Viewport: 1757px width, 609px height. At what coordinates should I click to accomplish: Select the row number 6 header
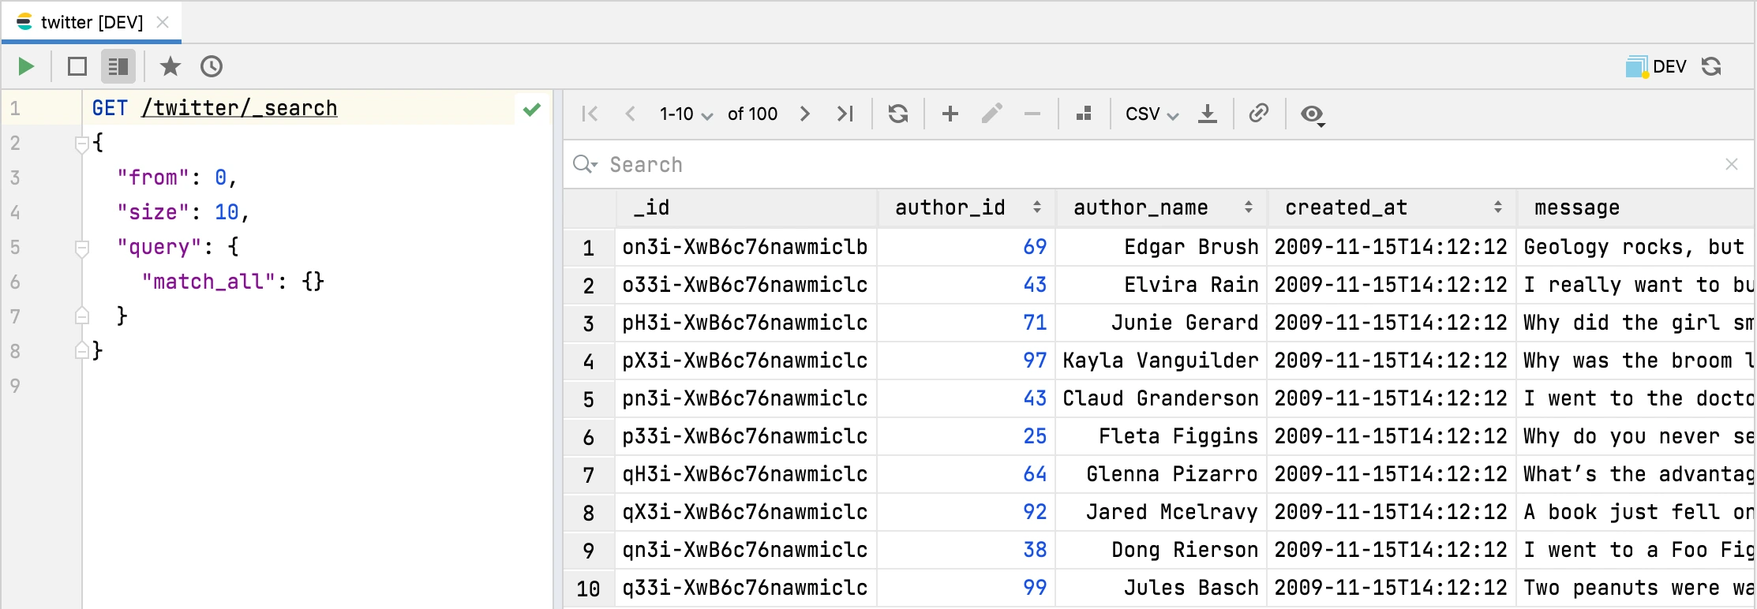coord(589,437)
